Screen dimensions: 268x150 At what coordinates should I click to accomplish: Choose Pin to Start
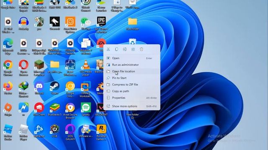tap(132, 78)
